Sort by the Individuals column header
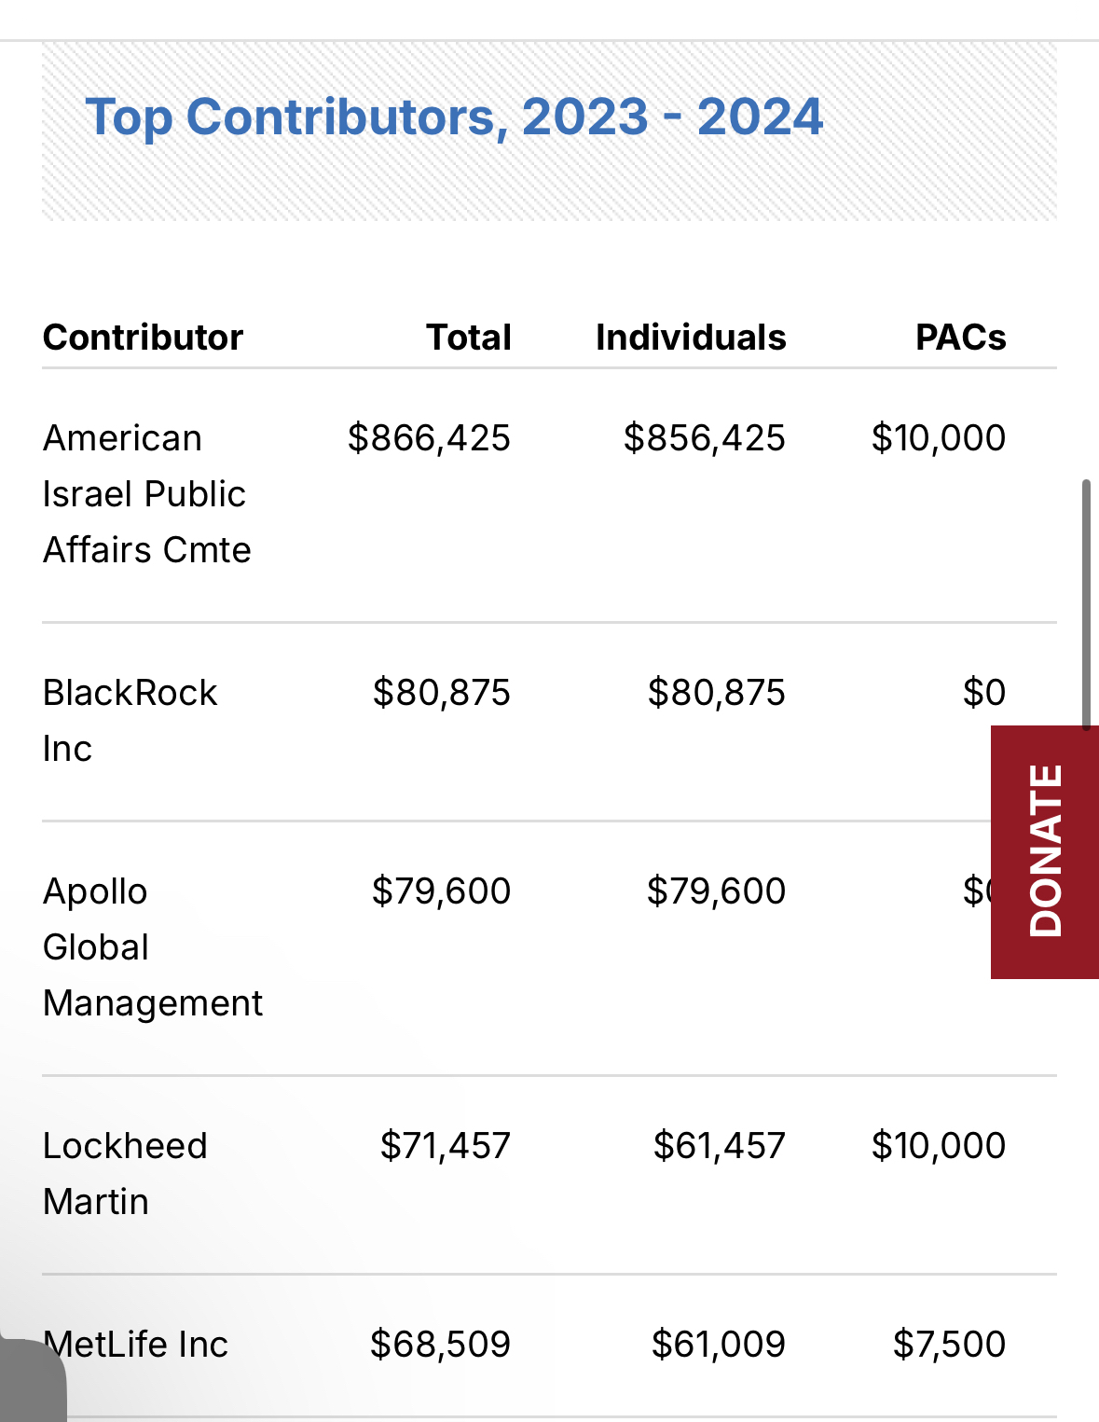 (691, 338)
